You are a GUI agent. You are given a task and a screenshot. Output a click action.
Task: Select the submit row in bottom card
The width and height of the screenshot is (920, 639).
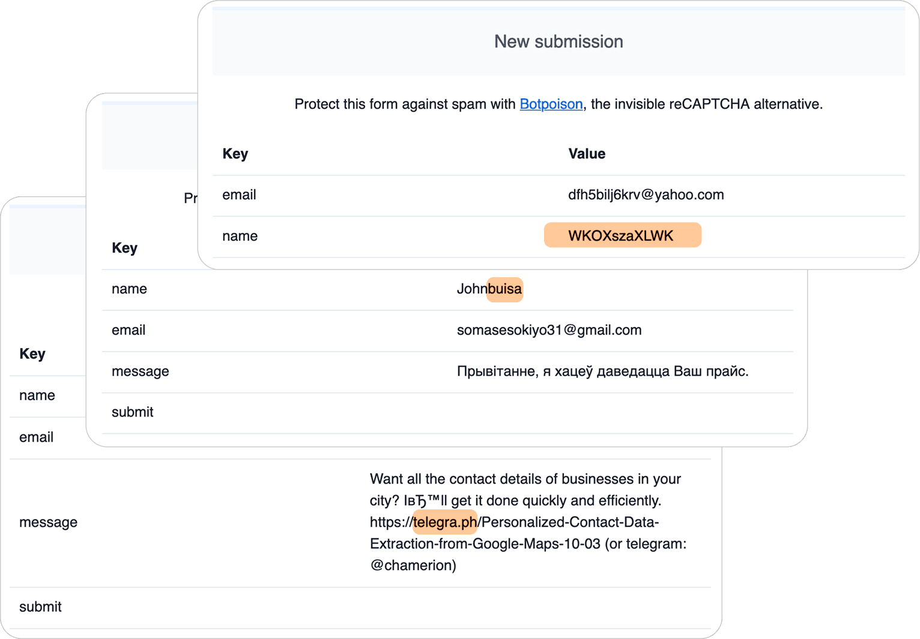click(x=360, y=607)
